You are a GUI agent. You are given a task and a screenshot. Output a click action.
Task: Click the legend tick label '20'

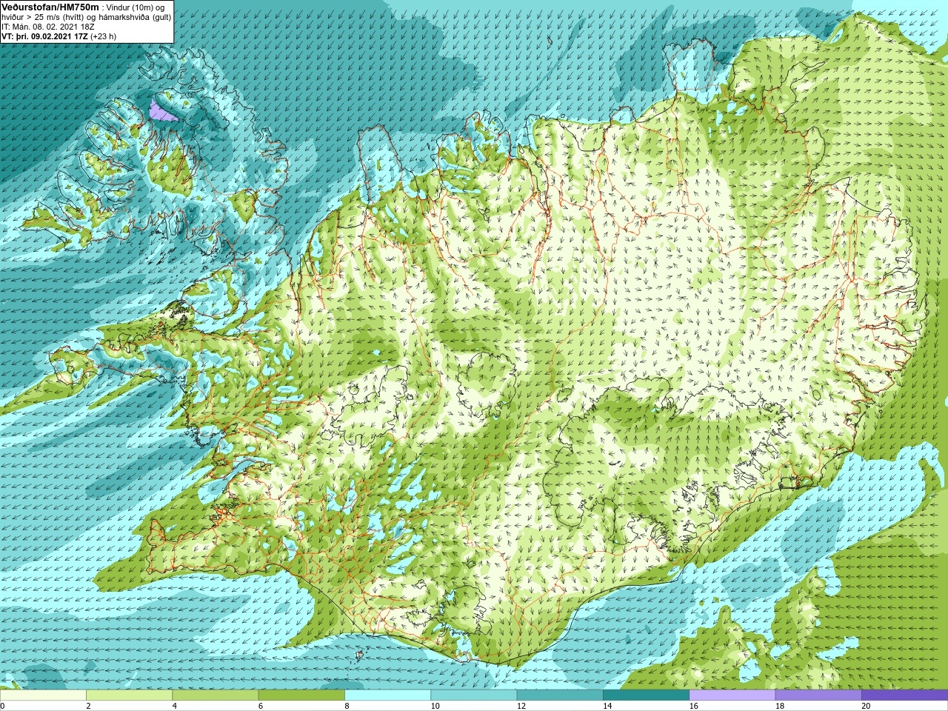click(x=866, y=706)
